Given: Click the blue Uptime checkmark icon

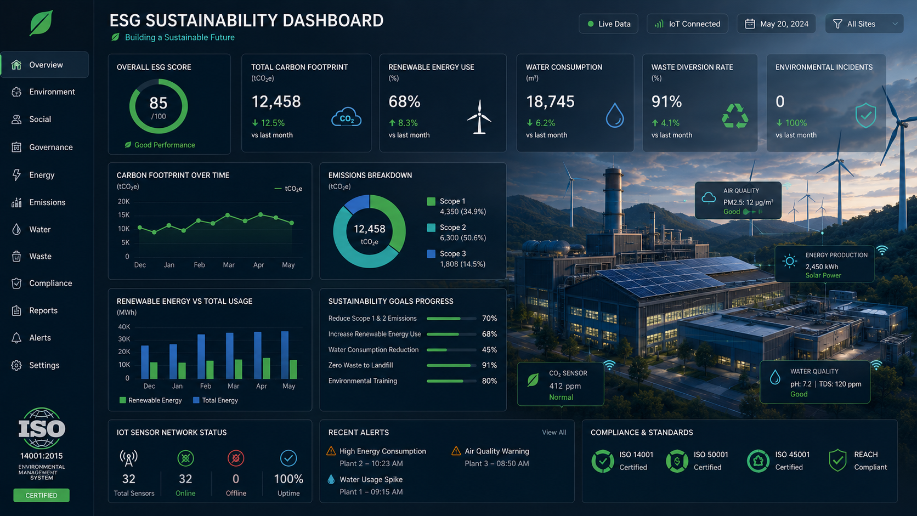Looking at the screenshot, I should click(288, 458).
